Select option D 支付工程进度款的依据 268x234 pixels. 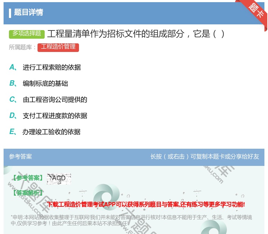(x=48, y=116)
